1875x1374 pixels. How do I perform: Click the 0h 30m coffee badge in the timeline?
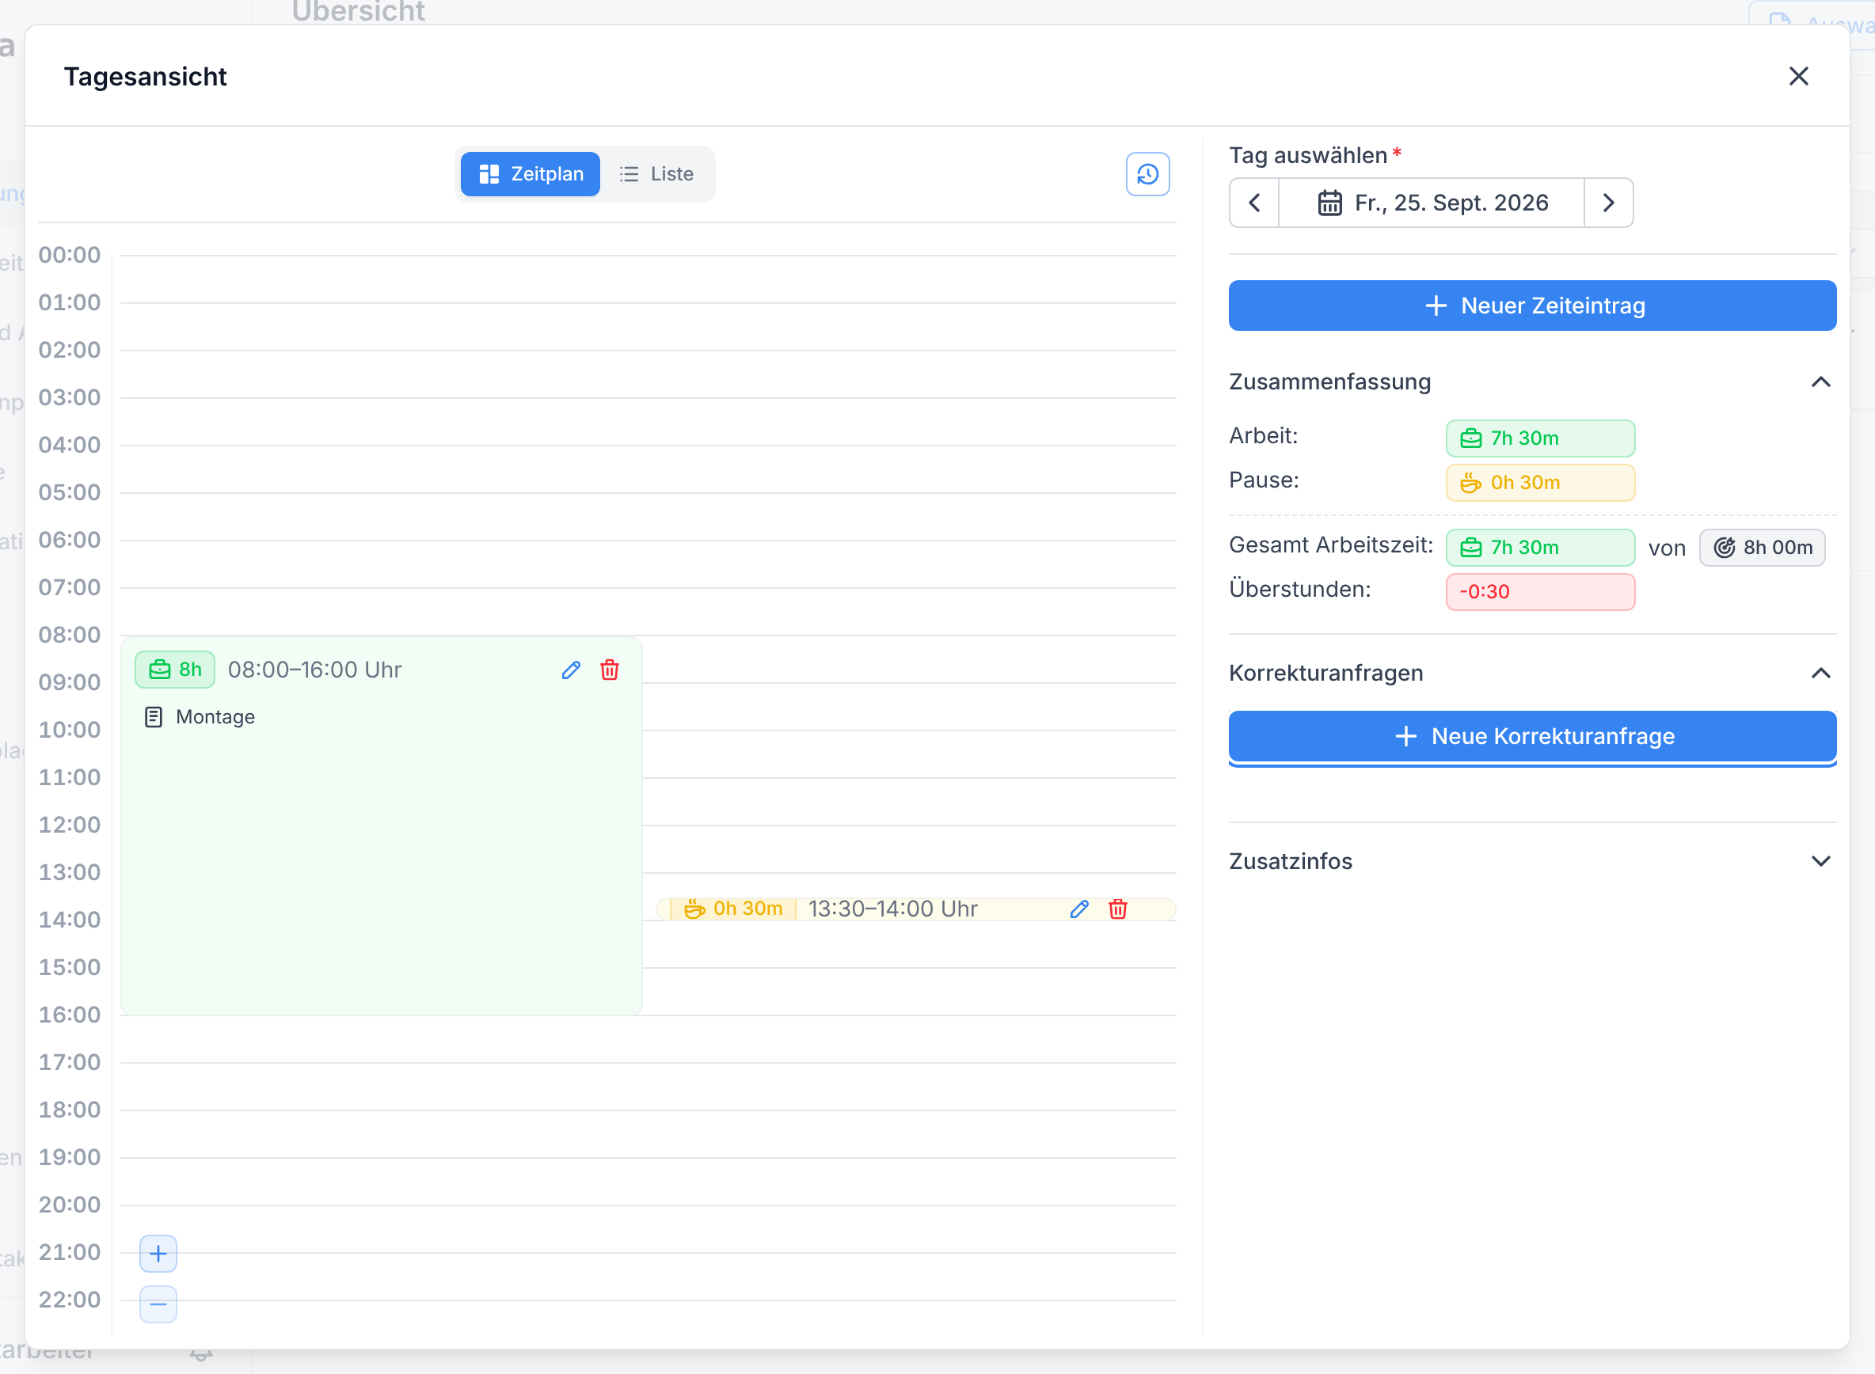(x=733, y=909)
